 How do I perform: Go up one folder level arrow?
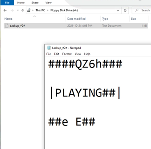tap(23, 10)
